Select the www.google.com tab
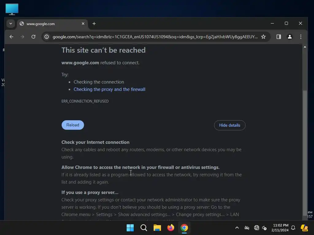The image size is (314, 235). click(x=53, y=24)
